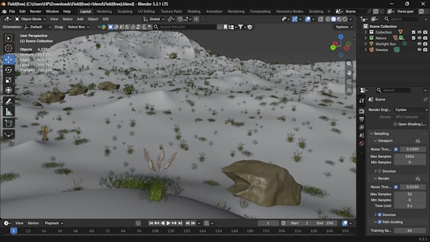Viewport: 430px width, 242px height.
Task: Switch to the Modeling workspace tab
Action: click(x=104, y=11)
